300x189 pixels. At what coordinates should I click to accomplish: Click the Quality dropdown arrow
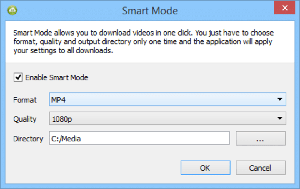click(x=280, y=119)
